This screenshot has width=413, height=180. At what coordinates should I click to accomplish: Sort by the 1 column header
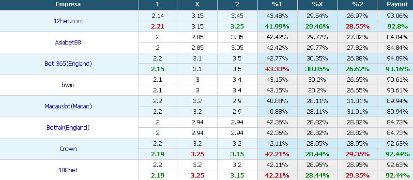(158, 4)
